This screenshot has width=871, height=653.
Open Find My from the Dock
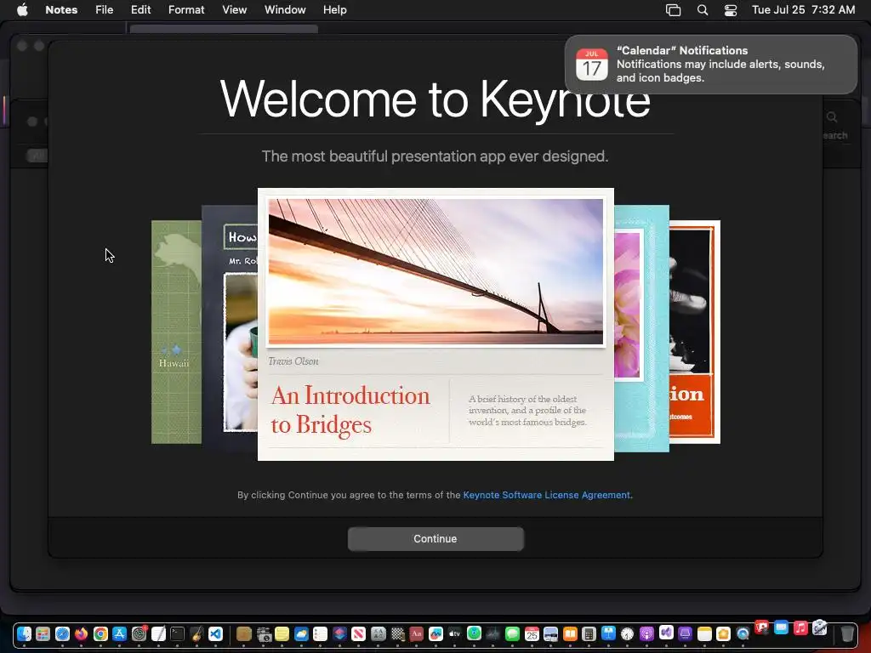click(474, 633)
